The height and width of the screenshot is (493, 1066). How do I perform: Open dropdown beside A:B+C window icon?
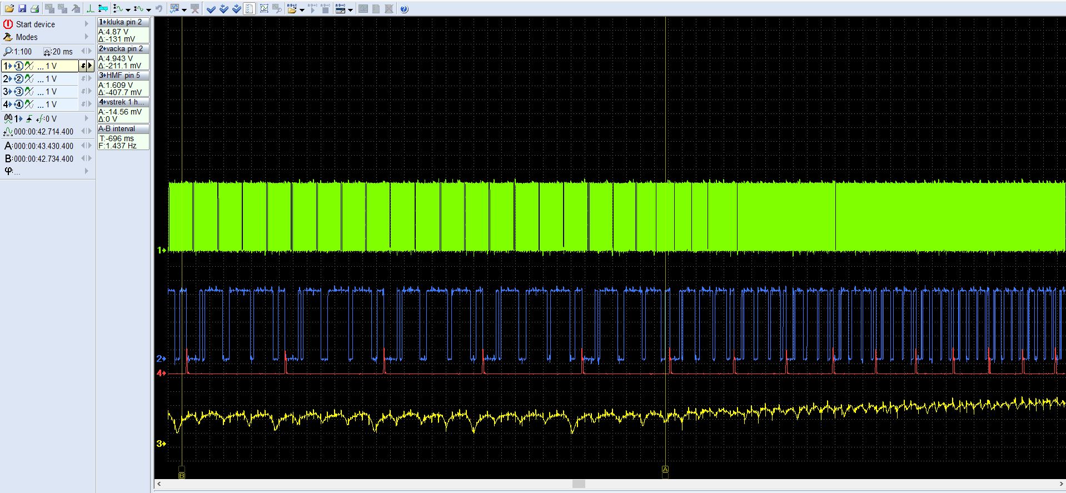click(x=350, y=9)
